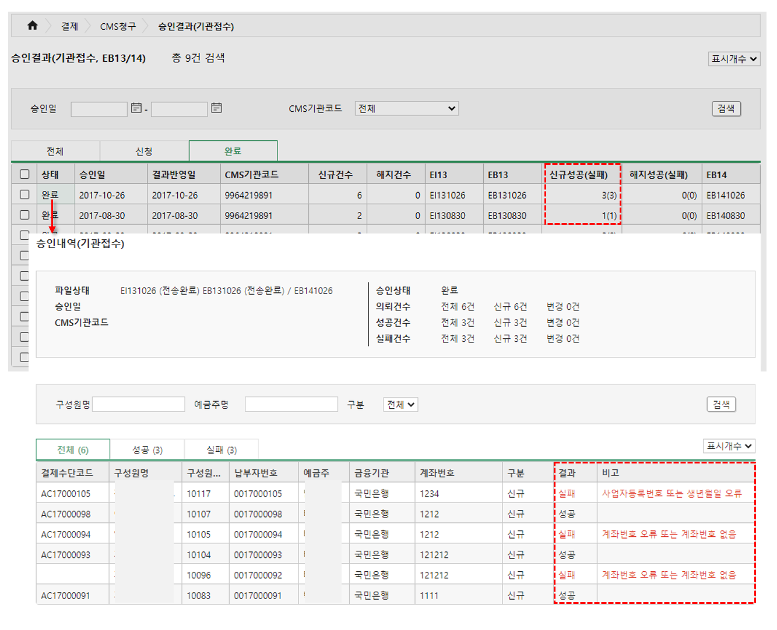Focus the 구성원명 input field

(139, 404)
